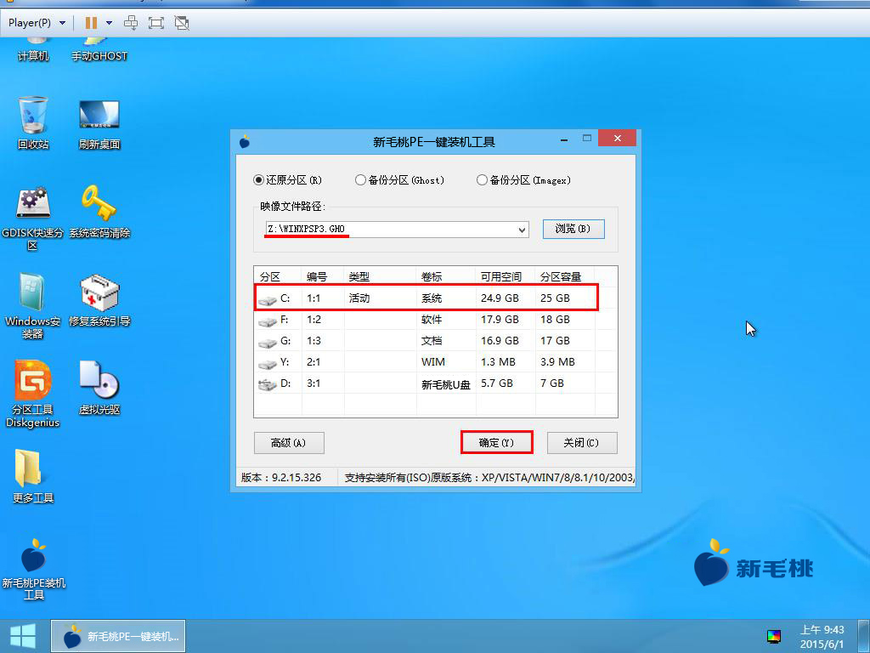Click the 活动 type cell in the C: row
Screen dimensions: 870x653
(x=359, y=298)
